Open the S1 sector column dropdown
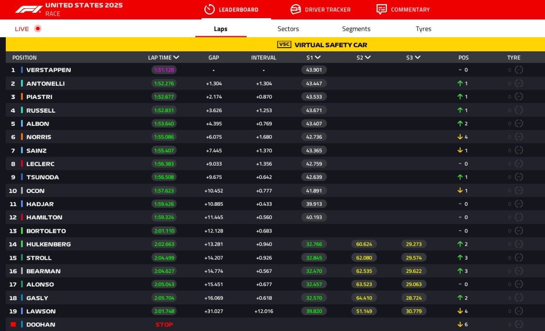Screen dimensions: 545x331 [x=317, y=58]
